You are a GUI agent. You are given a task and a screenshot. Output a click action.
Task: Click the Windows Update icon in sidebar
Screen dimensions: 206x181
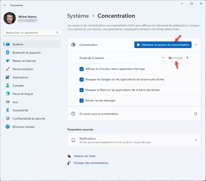[x=7, y=127]
